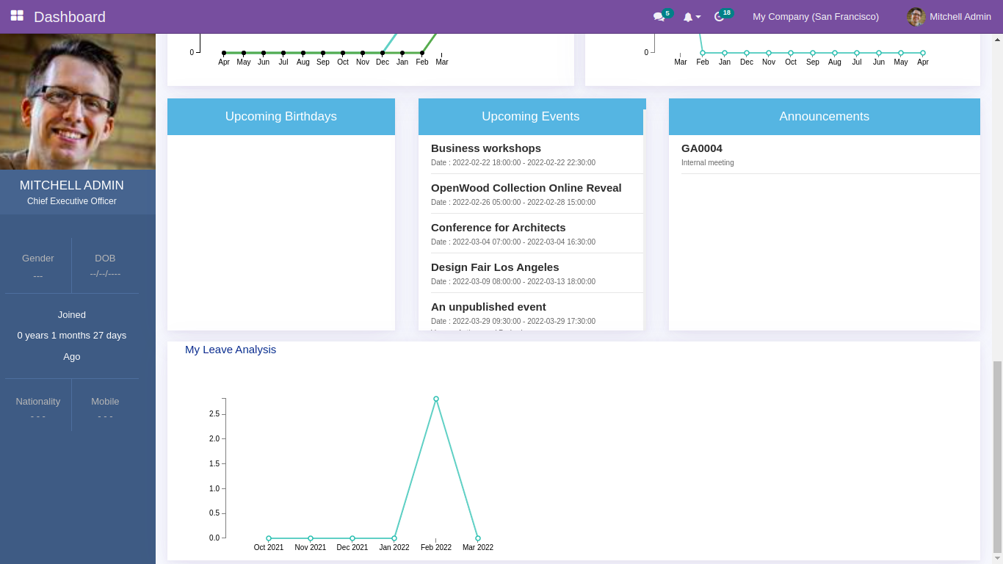Screen dimensions: 1003x564
Task: Click the Dashboard home icon
Action: pos(15,16)
